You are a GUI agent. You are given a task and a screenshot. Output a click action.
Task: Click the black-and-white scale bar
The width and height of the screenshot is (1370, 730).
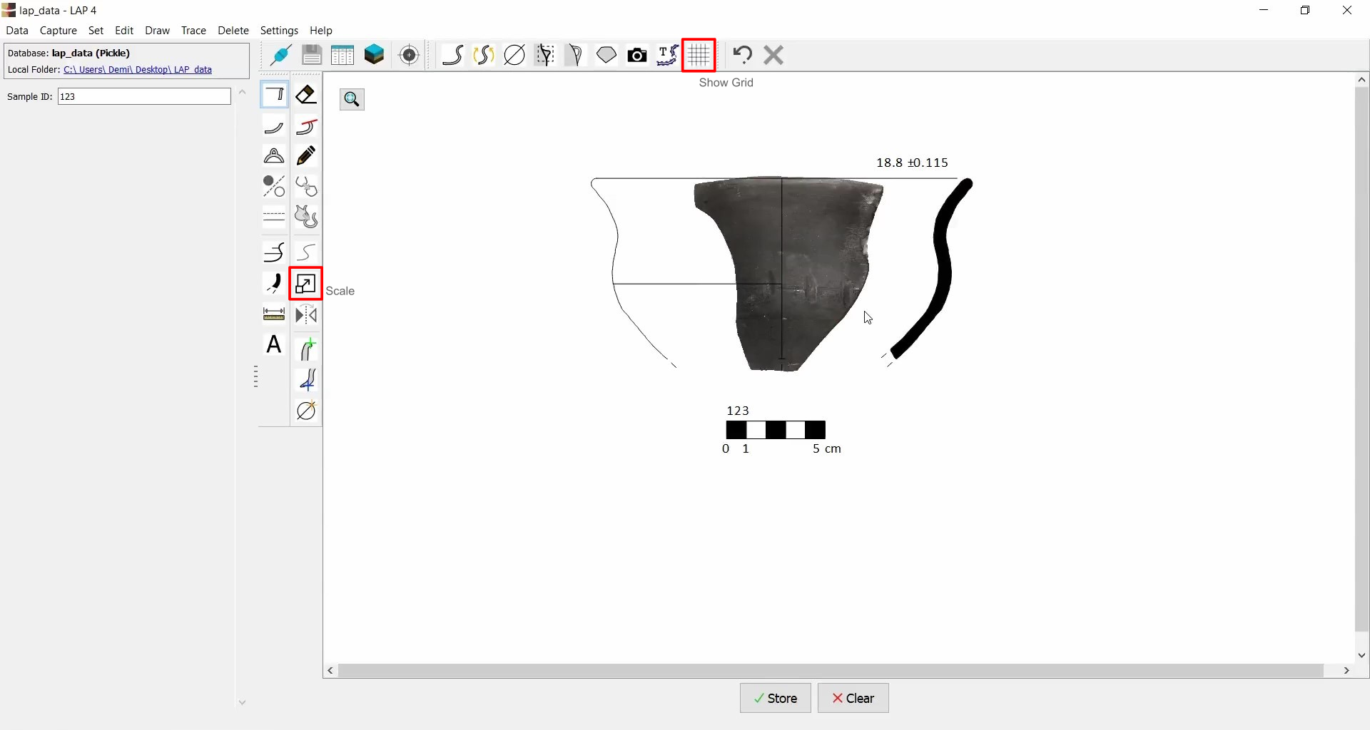click(776, 430)
